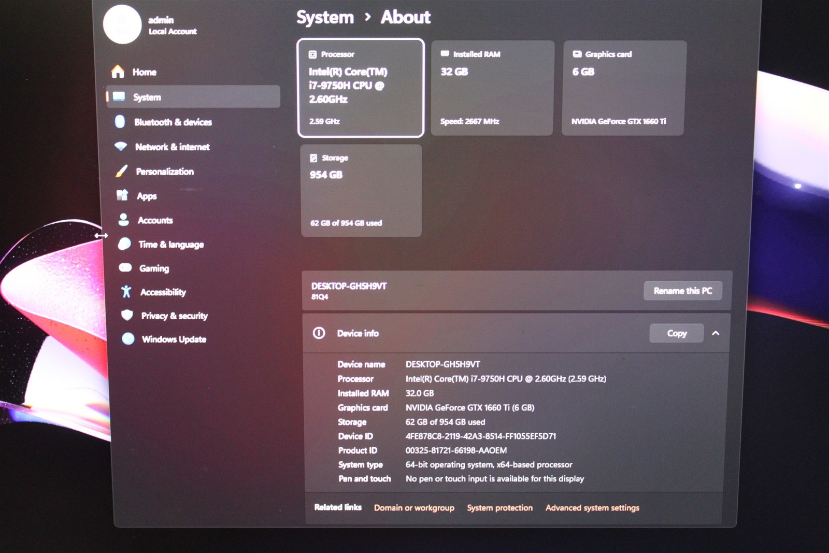Click the Privacy & security shield icon
Screen dimensions: 829x553
[127, 315]
